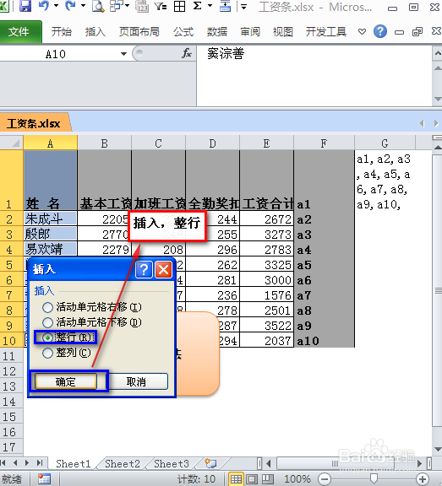Screen dimensions: 442x486
Task: Close the Insert dialog with red X
Action: point(164,269)
